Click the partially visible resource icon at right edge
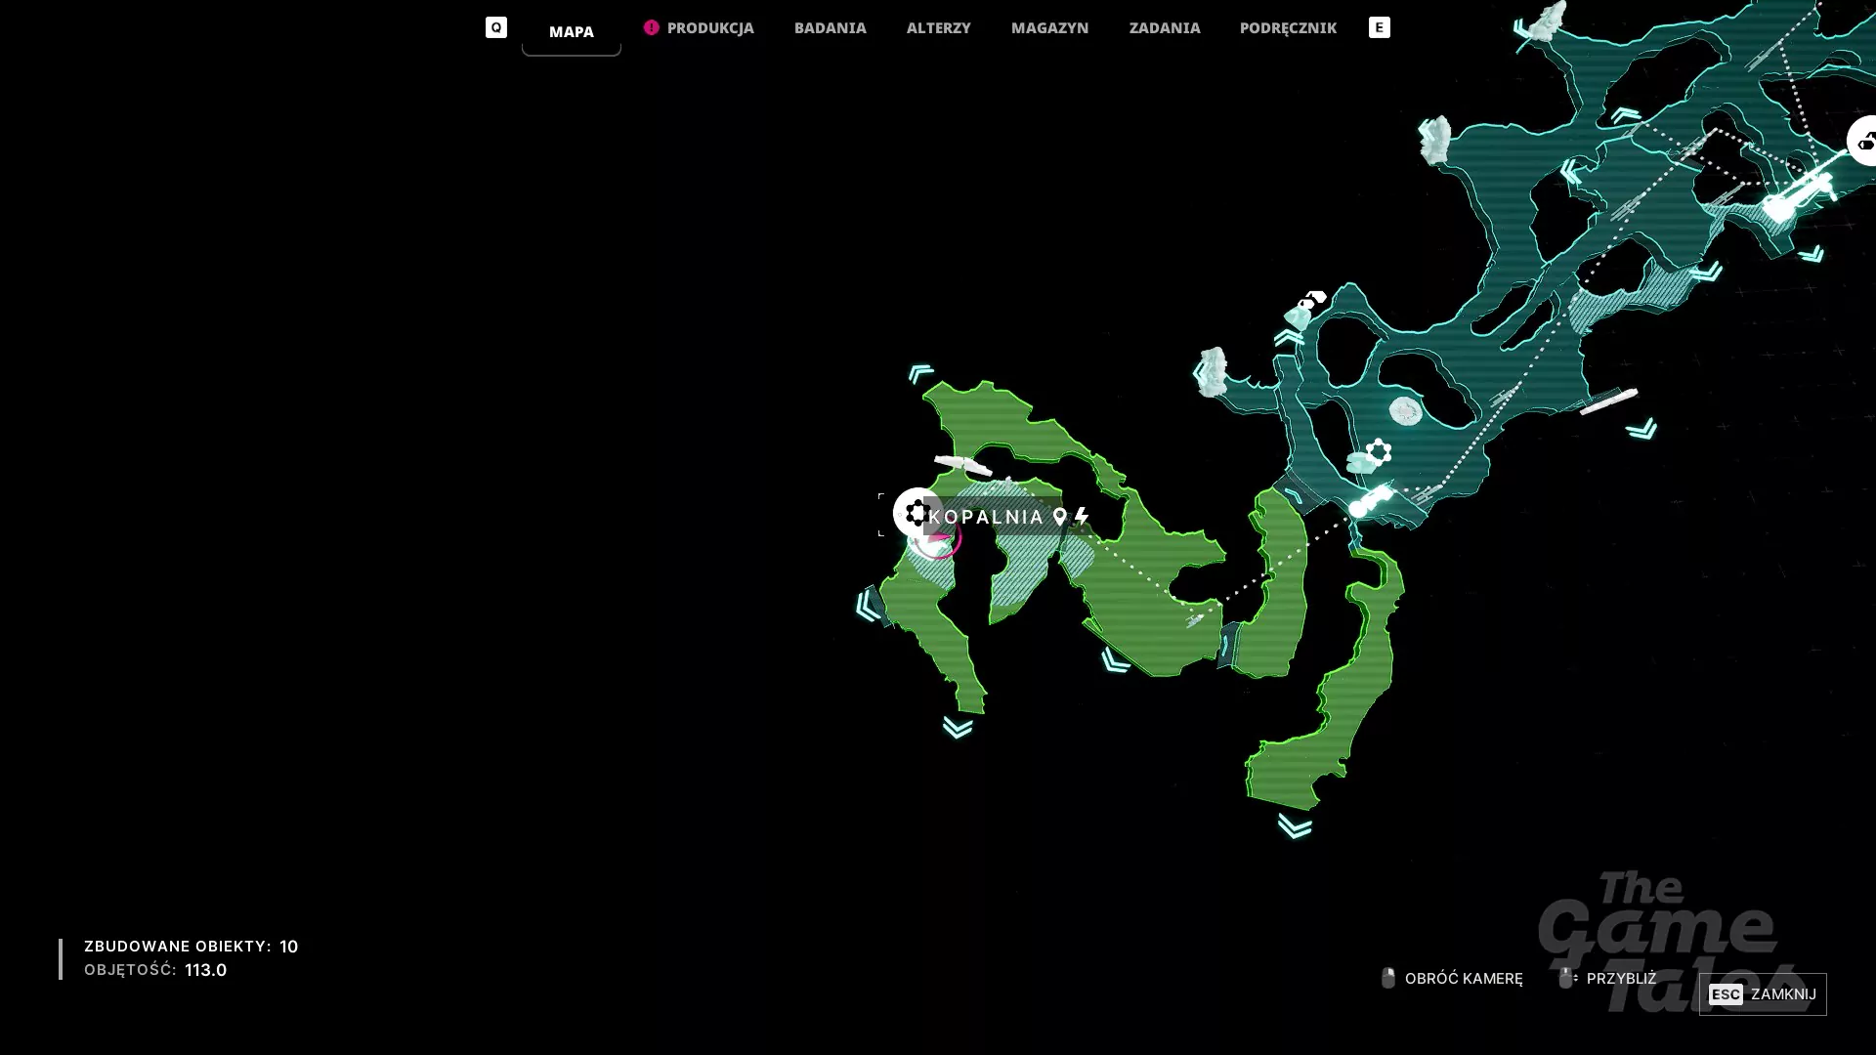This screenshot has width=1876, height=1055. (1863, 141)
